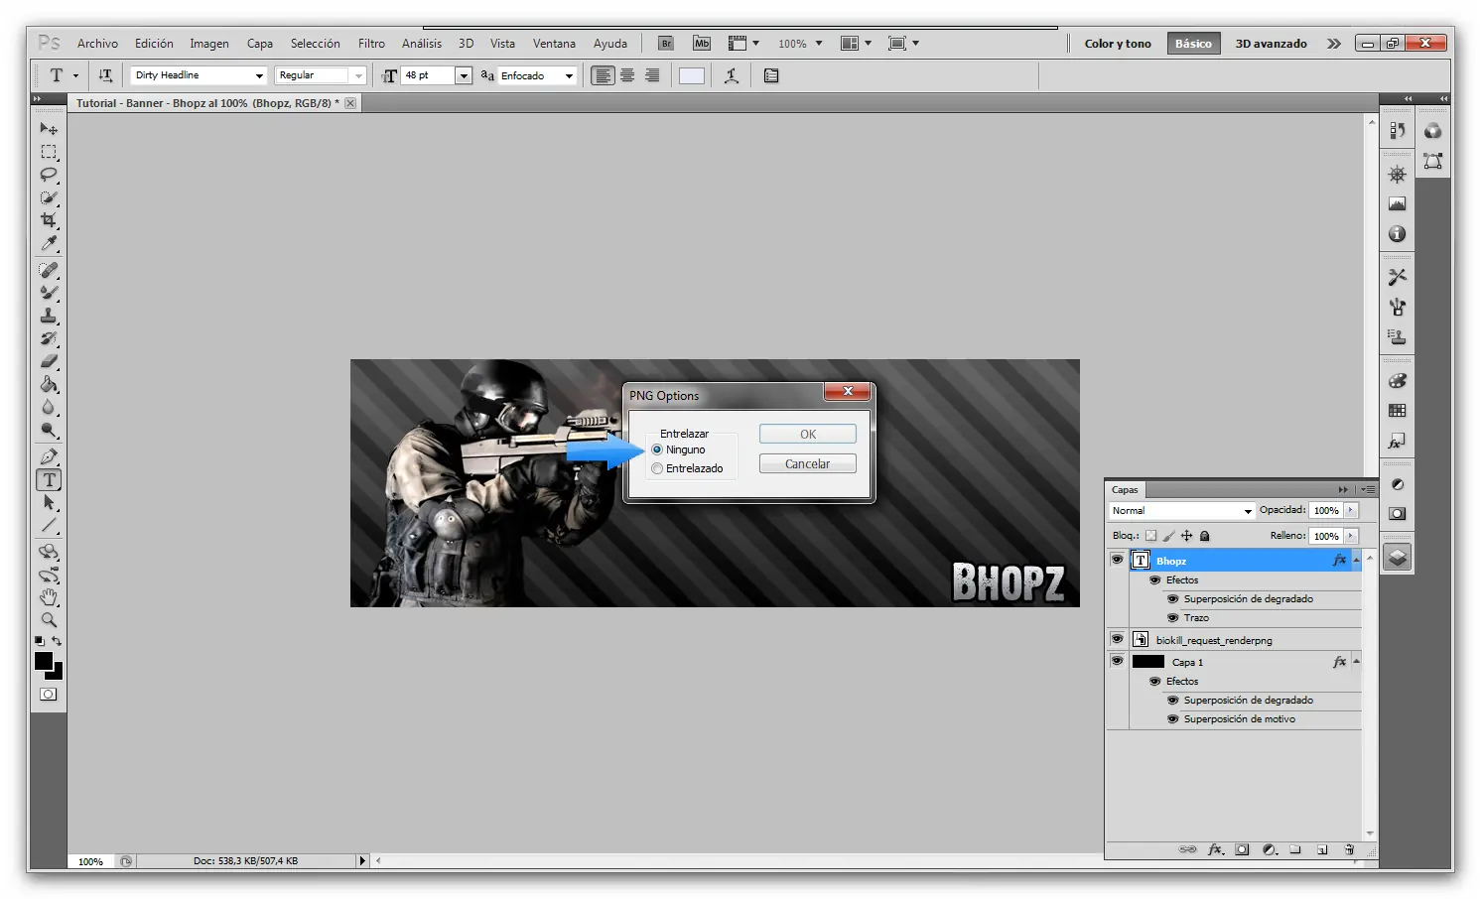The width and height of the screenshot is (1481, 899).
Task: Select the Zoom tool in the toolbox
Action: 49,620
